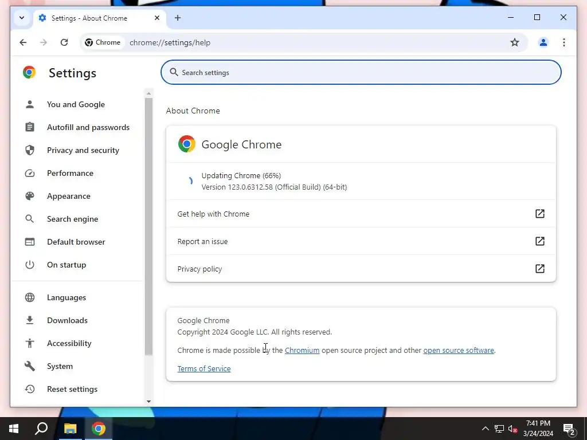Image resolution: width=587 pixels, height=440 pixels.
Task: Bookmark this page with star icon
Action: coord(514,42)
